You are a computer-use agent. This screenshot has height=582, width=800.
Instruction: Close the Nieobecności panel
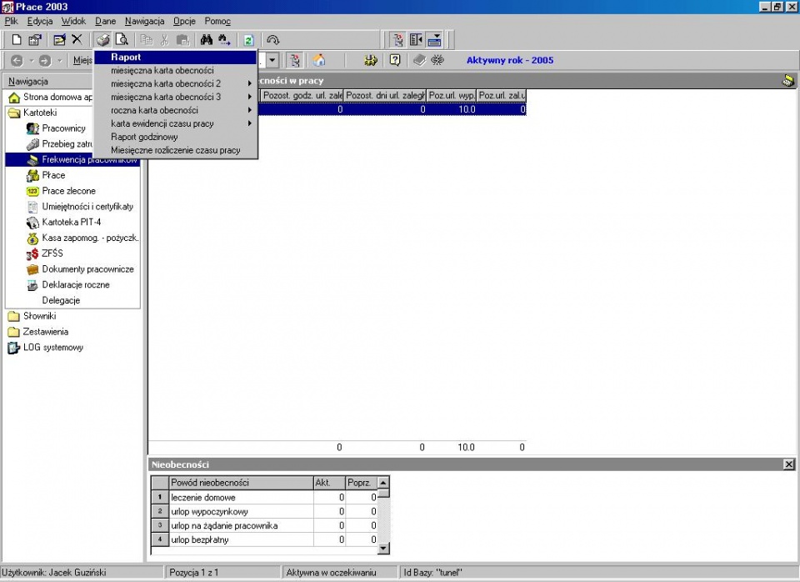click(789, 464)
